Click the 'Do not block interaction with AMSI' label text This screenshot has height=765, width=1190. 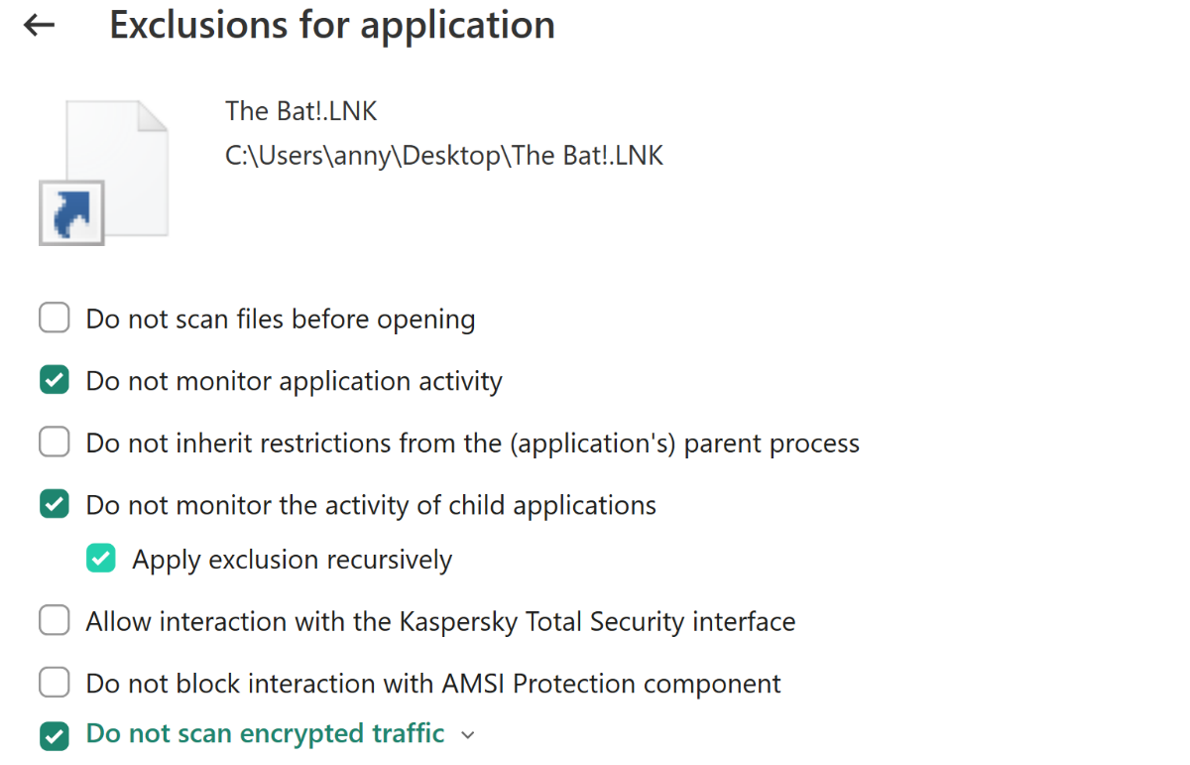(x=433, y=684)
